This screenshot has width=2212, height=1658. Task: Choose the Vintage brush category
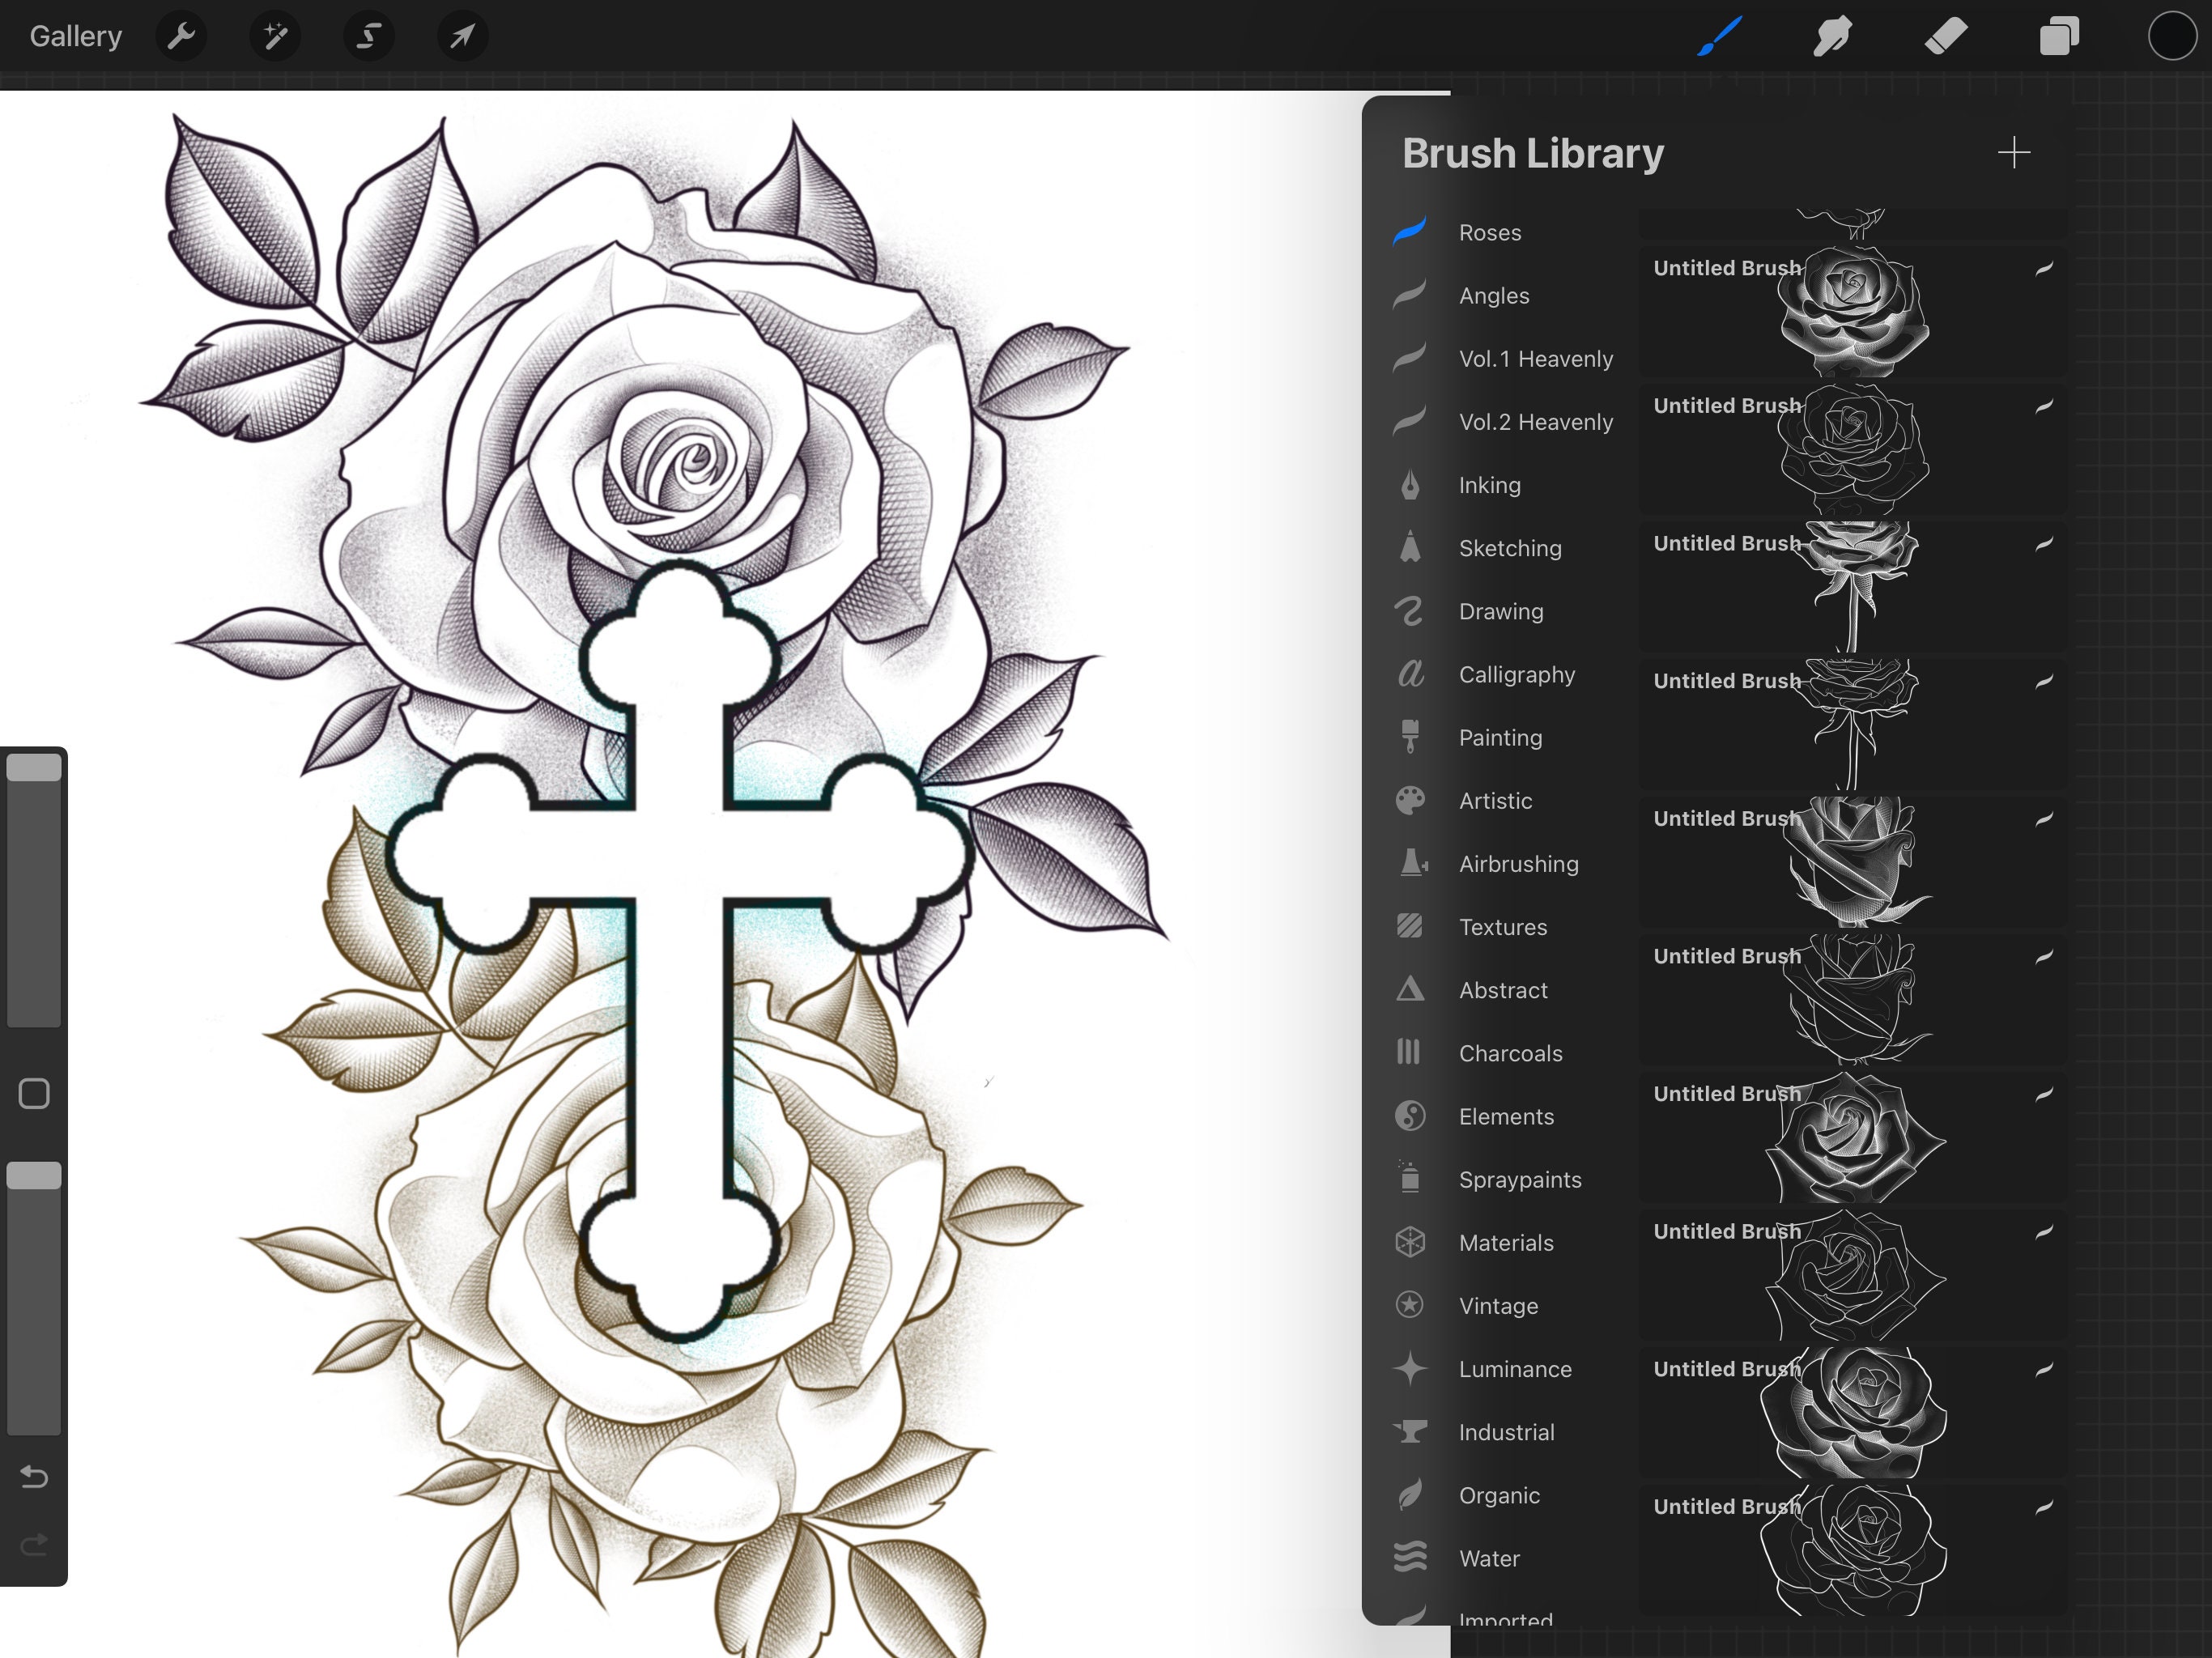[1498, 1306]
